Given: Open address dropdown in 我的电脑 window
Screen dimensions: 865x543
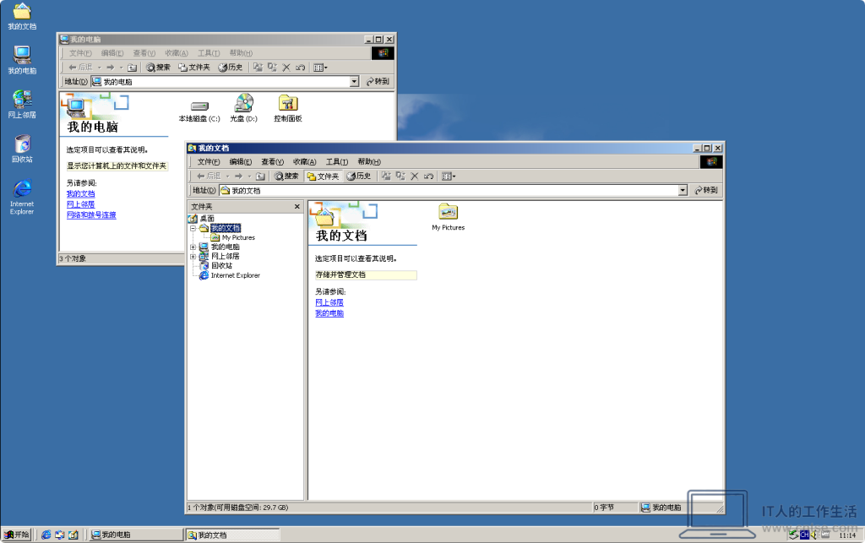Looking at the screenshot, I should coord(354,82).
